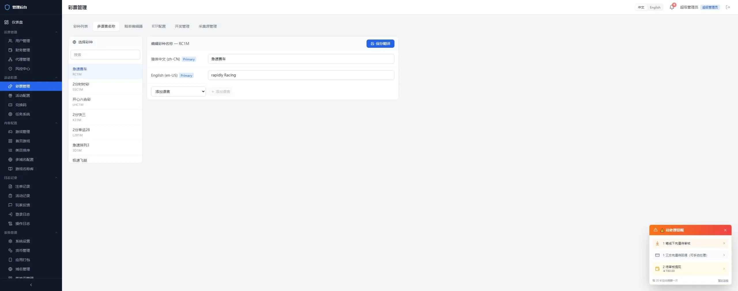Collapse the 日志记录 sidebar section

(x=56, y=178)
